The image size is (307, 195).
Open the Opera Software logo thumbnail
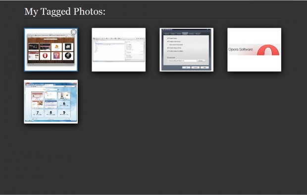(255, 50)
